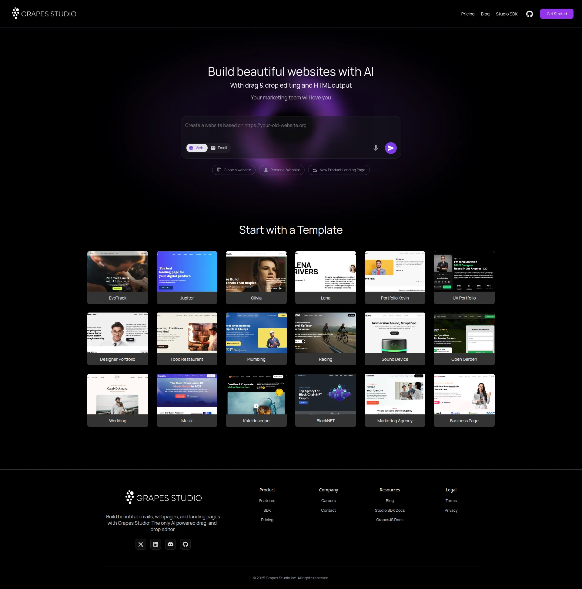Click the Grapes Studio logo in the header

click(44, 14)
